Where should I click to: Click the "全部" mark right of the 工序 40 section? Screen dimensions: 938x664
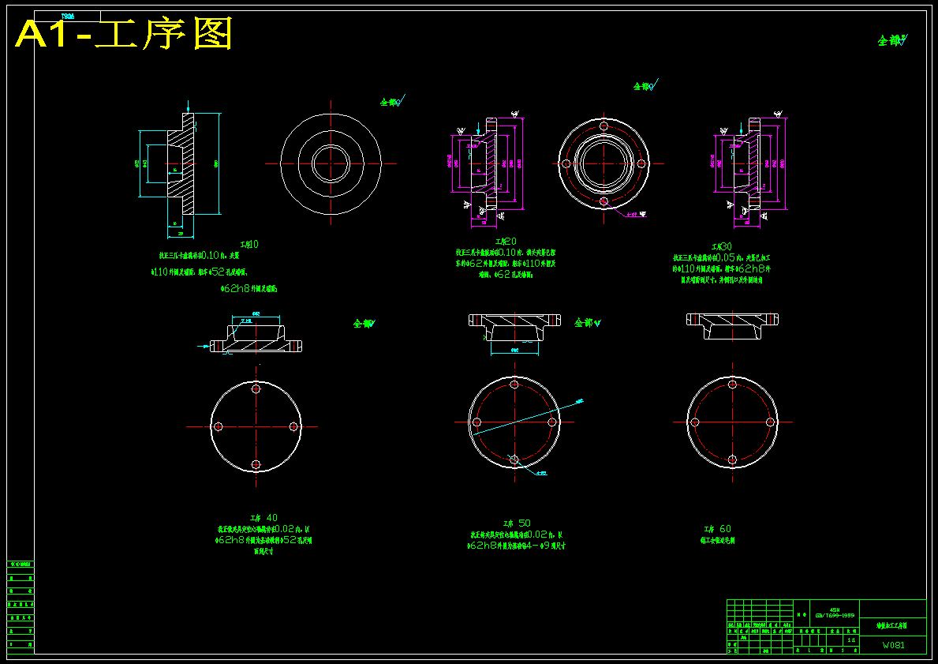[364, 324]
